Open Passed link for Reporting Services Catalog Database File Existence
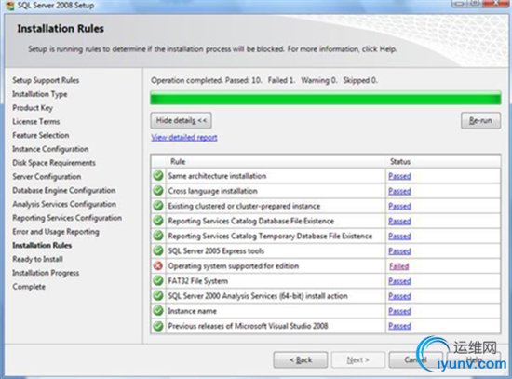This screenshot has width=512, height=379. tap(399, 222)
